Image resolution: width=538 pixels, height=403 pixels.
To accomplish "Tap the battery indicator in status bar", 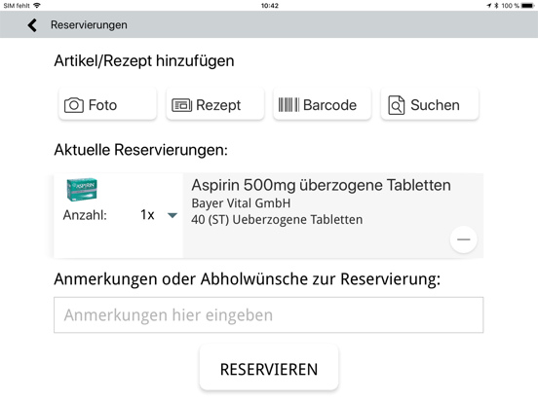I will point(527,6).
